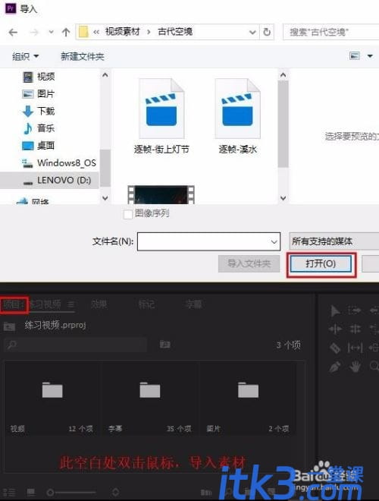Go forward in import dialog
379x501 pixels.
pyautogui.click(x=34, y=32)
